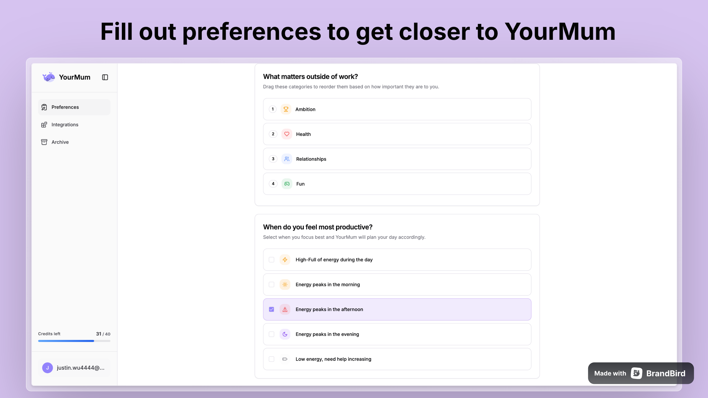Open the Preferences section
The height and width of the screenshot is (398, 708).
65,107
